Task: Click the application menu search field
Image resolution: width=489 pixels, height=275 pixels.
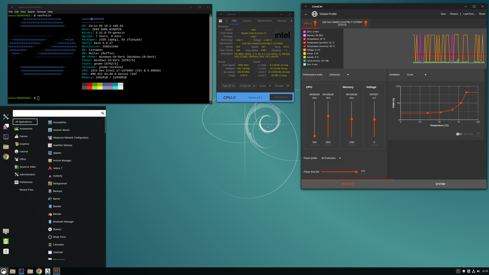Action: [x=59, y=113]
